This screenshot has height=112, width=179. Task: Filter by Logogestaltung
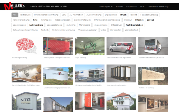[55, 25]
